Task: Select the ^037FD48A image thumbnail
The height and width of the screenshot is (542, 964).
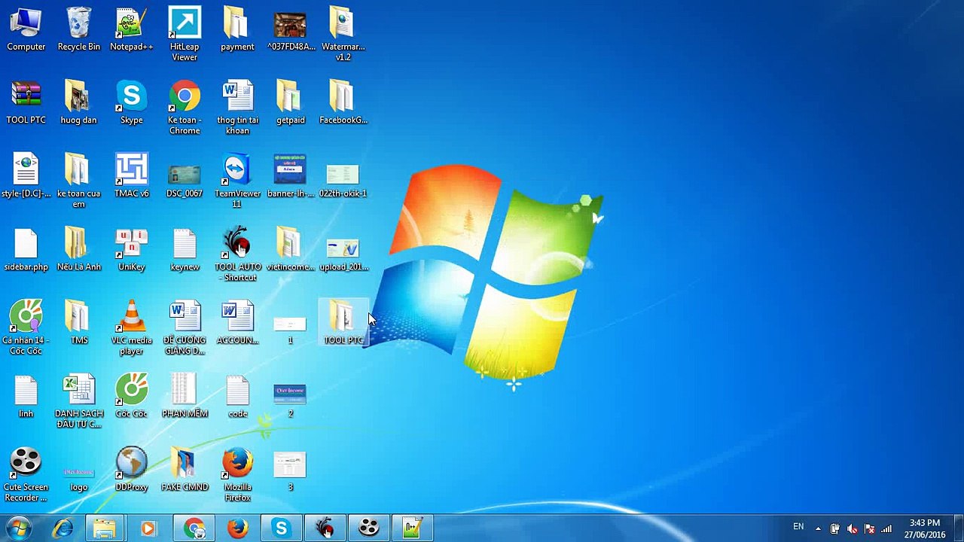Action: coord(291,30)
